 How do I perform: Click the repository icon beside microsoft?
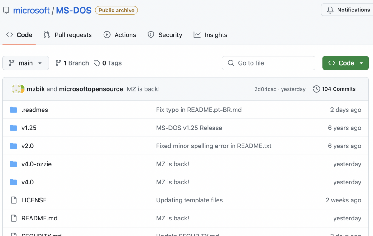[x=6, y=10]
